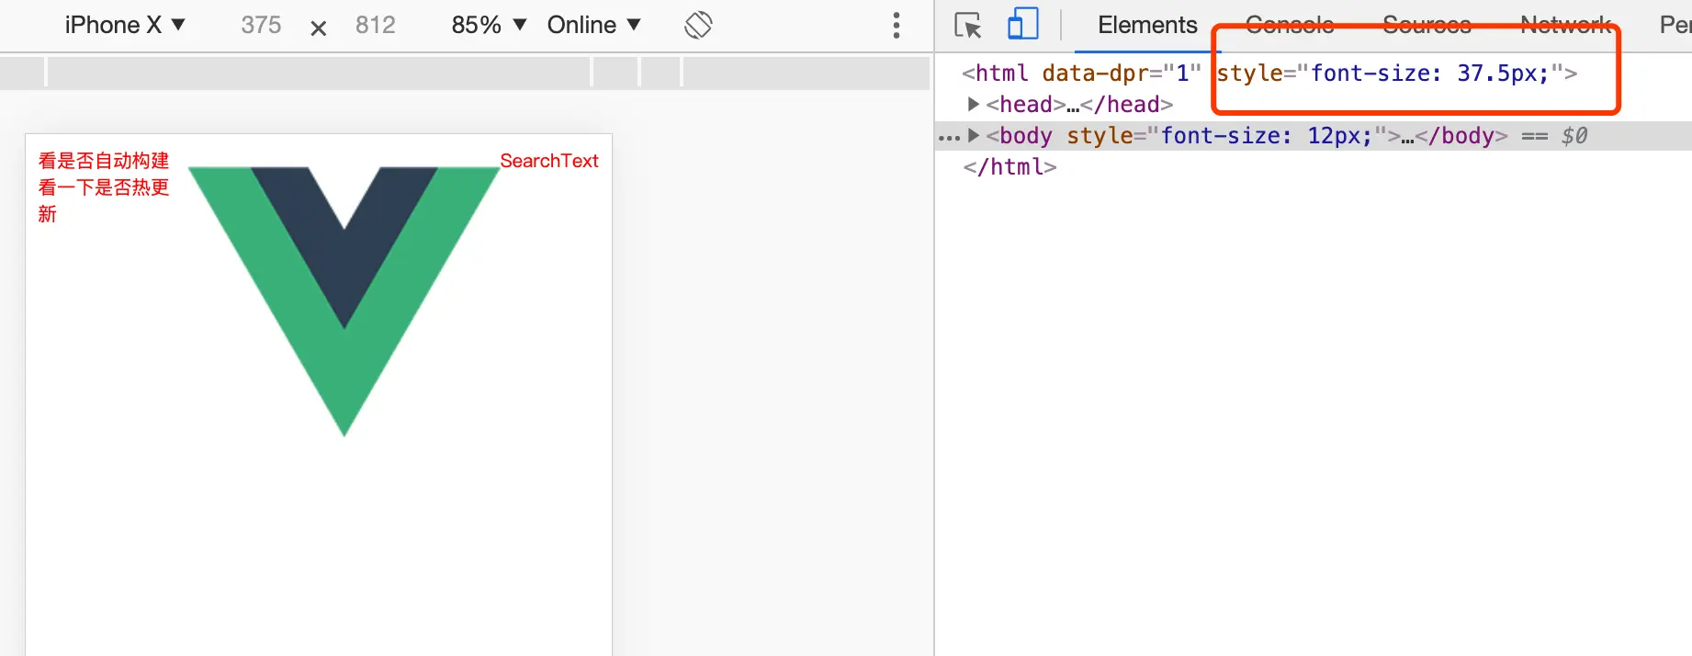Viewport: 1692px width, 656px height.
Task: Switch to the Elements tab
Action: (1147, 25)
